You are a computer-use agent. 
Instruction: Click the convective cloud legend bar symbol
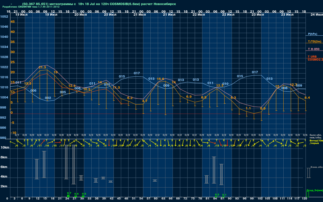tap(308, 173)
